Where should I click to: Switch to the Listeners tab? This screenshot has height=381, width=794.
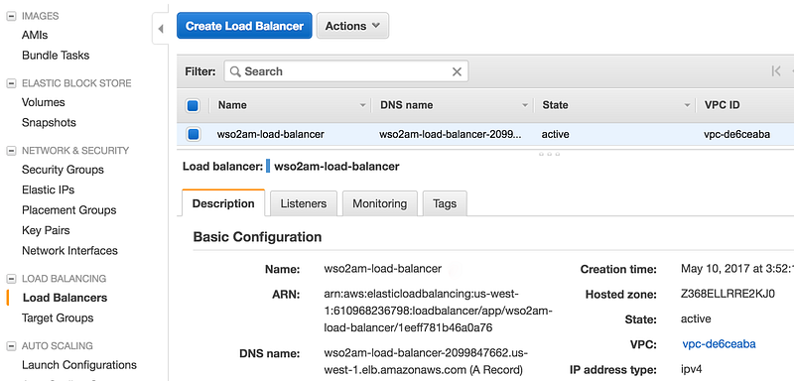click(x=304, y=203)
